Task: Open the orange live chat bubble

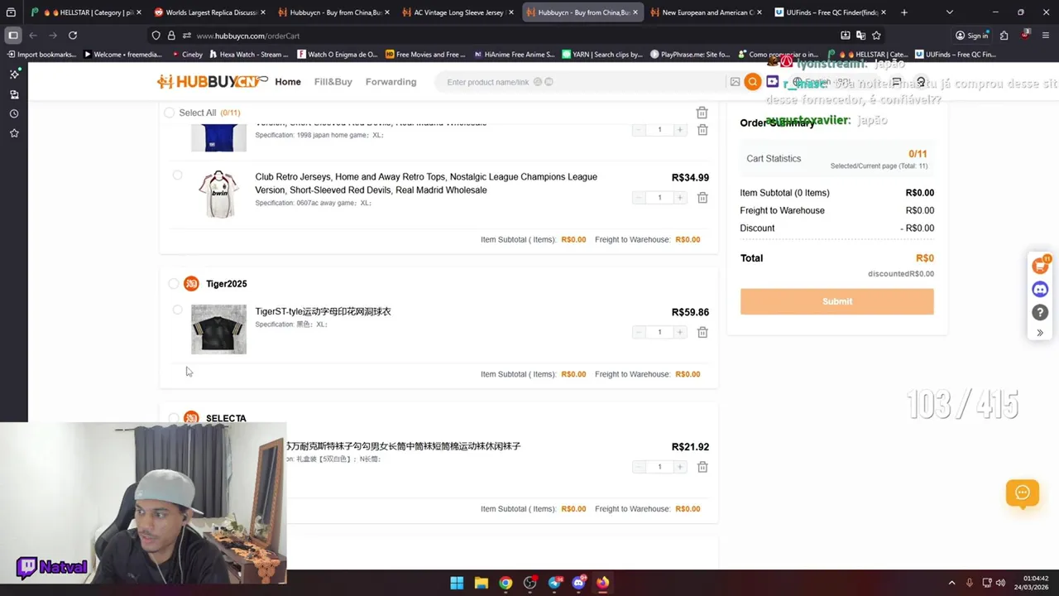Action: pyautogui.click(x=1023, y=493)
